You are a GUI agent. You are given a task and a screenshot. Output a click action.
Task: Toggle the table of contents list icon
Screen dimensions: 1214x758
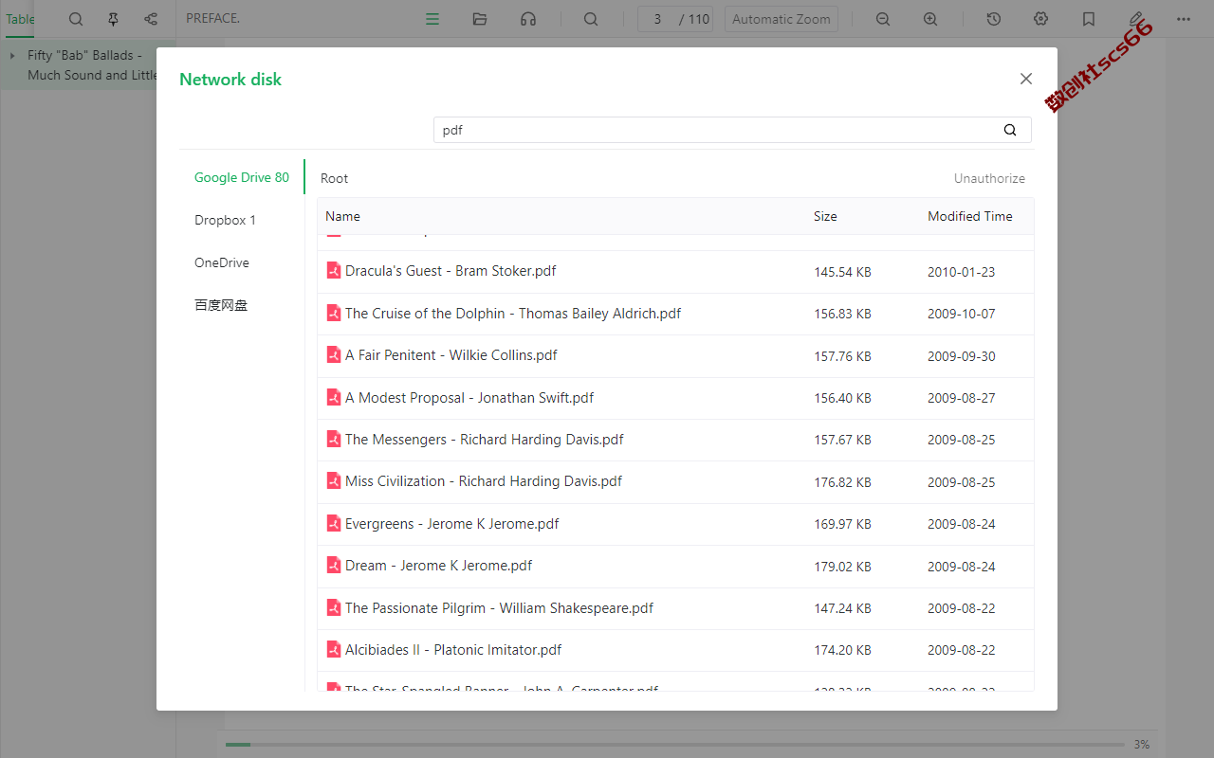[x=432, y=19]
